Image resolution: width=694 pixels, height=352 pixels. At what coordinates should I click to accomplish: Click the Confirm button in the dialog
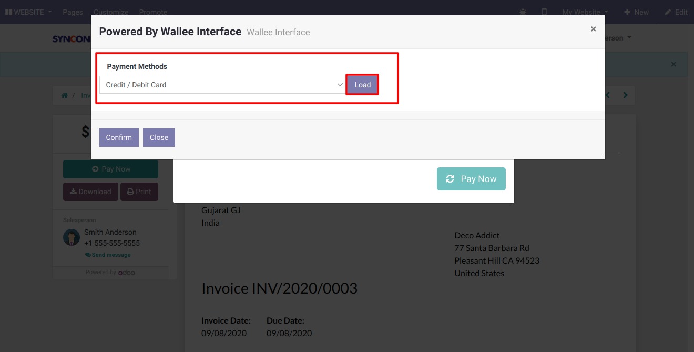click(119, 137)
